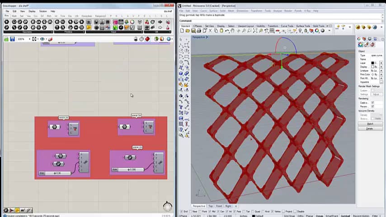This screenshot has width=386, height=217.
Task: Expand the Perspective viewport title dropdown
Action: [x=207, y=37]
